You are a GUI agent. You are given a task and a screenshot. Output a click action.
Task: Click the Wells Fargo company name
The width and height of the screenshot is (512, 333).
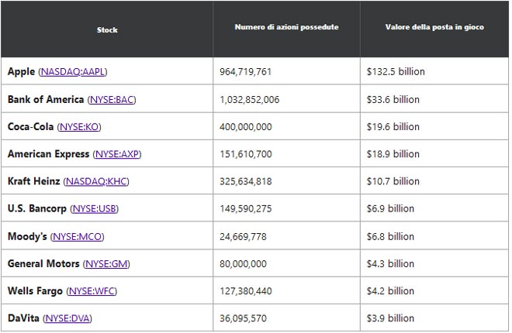[35, 291]
